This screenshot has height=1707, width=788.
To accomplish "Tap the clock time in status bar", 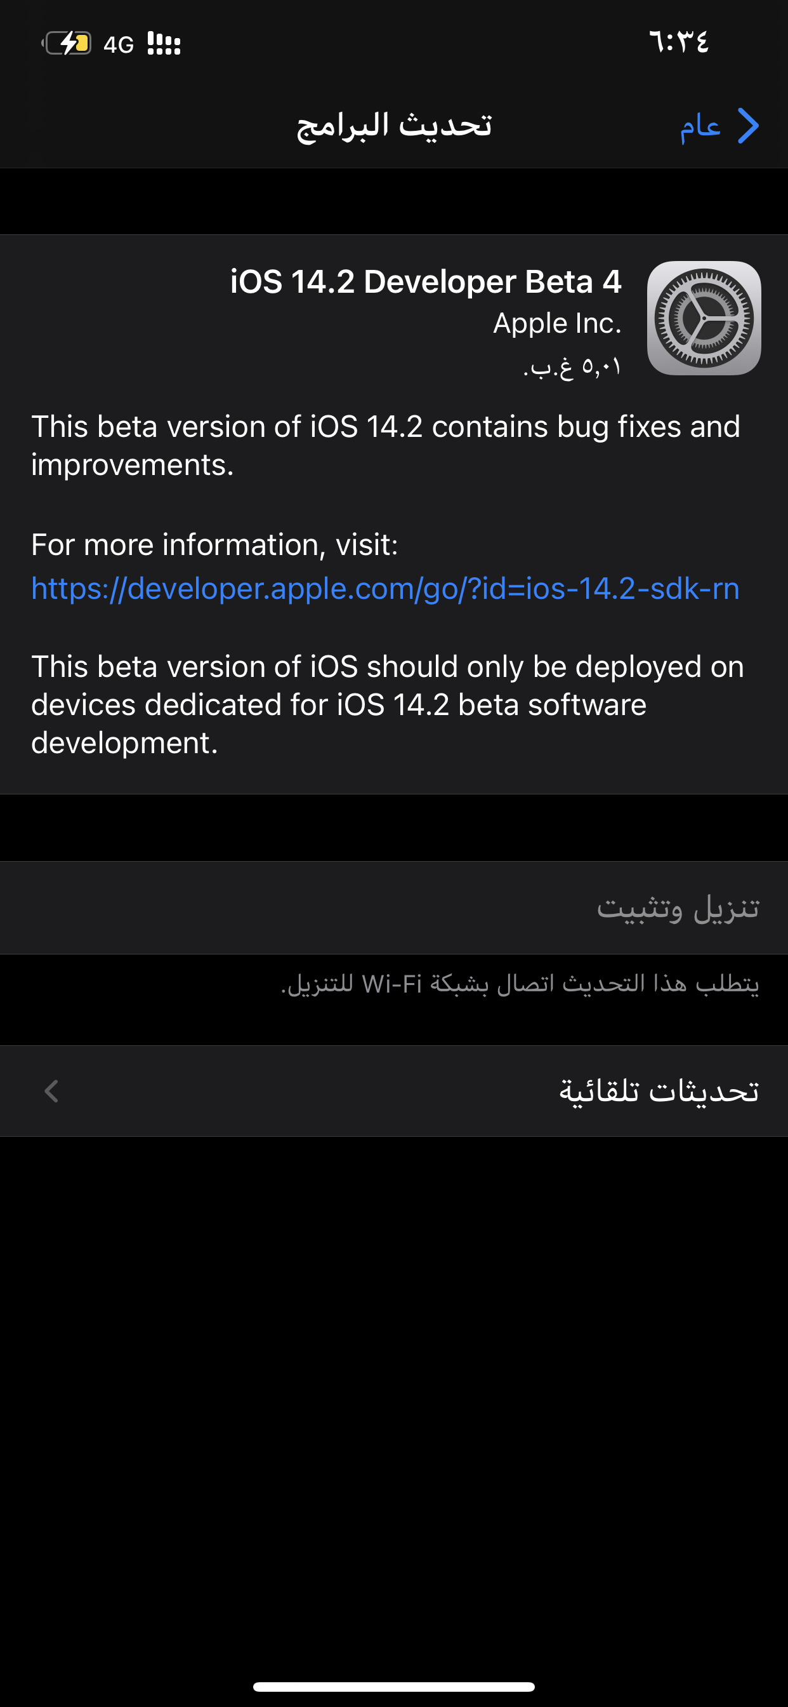I will pos(679,42).
